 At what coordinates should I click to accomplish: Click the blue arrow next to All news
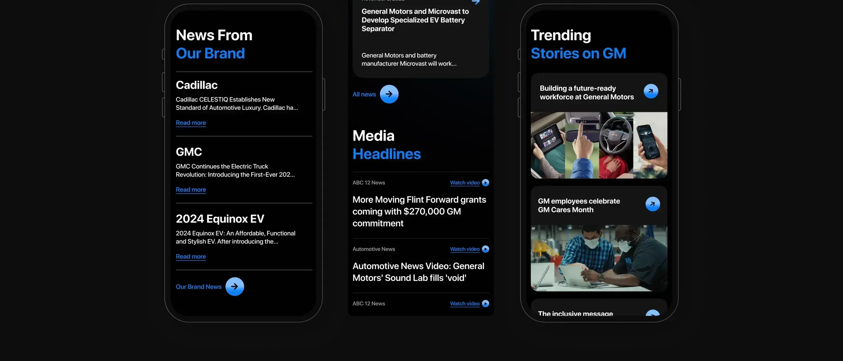tap(389, 94)
